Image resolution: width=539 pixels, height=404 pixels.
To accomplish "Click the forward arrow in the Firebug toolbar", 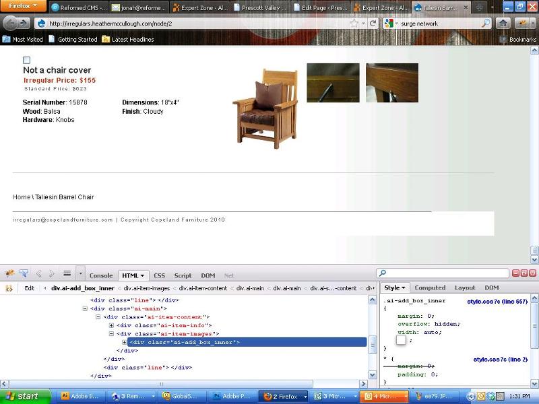I will point(51,273).
